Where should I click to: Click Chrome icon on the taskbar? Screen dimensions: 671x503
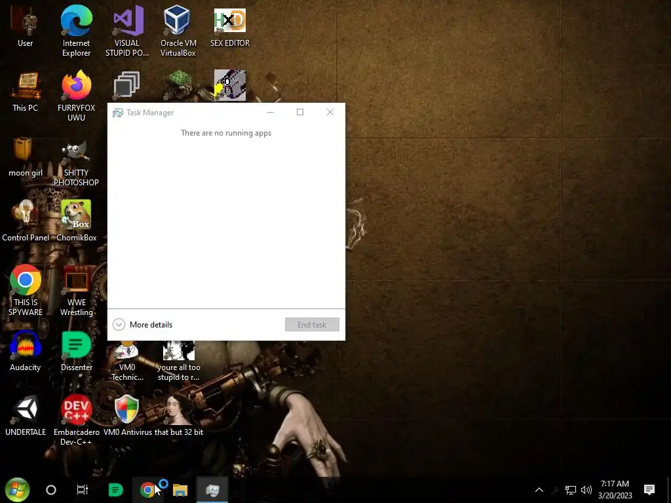[x=147, y=490]
